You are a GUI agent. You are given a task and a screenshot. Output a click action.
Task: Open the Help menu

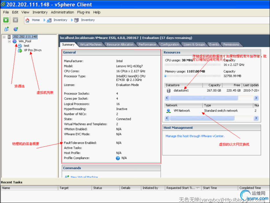pos(97,12)
